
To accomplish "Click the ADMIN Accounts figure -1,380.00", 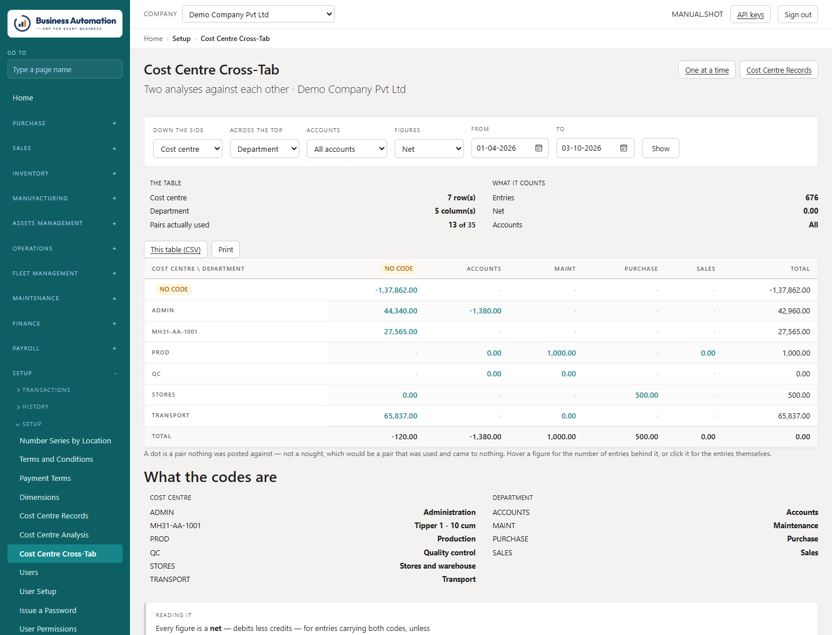I will coord(485,311).
